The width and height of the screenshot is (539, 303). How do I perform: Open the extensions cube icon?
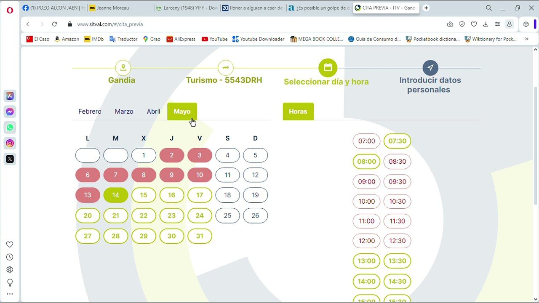click(x=526, y=24)
